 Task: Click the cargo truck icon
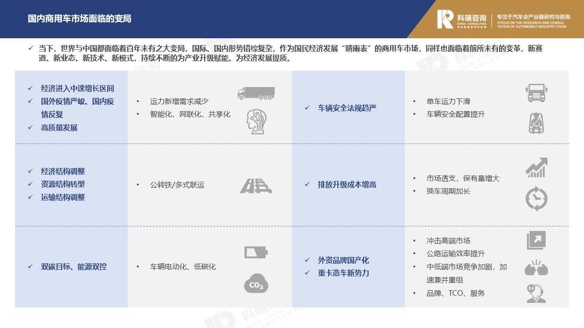coord(256,93)
